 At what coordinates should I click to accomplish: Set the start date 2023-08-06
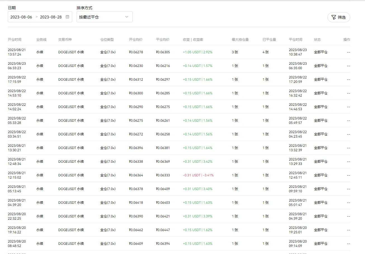point(21,17)
